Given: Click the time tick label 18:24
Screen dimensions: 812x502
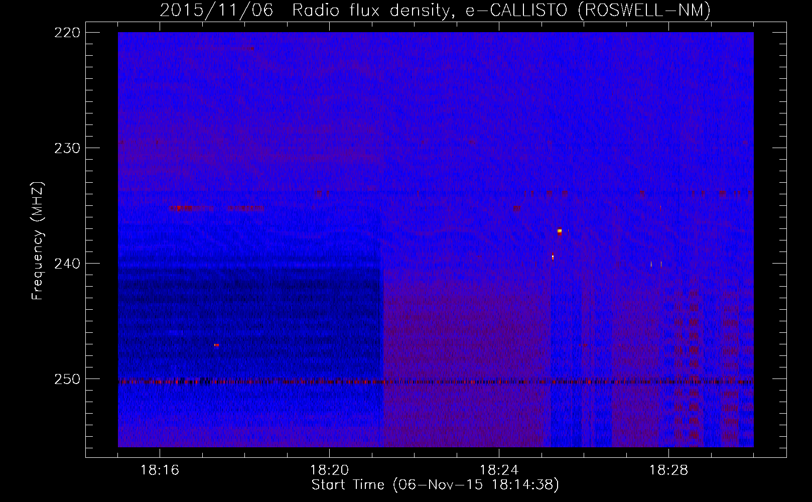Looking at the screenshot, I should pyautogui.click(x=499, y=470).
